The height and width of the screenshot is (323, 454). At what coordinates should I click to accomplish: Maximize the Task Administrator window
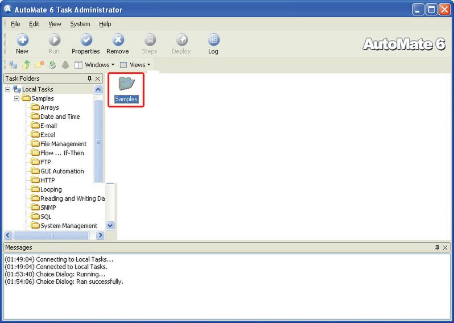click(x=431, y=10)
